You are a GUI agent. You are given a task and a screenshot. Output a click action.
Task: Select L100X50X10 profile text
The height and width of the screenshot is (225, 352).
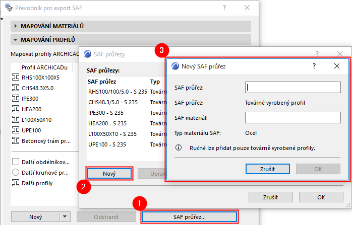pyautogui.click(x=37, y=120)
